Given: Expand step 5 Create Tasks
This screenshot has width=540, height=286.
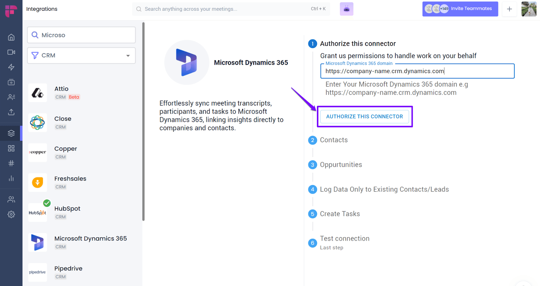Looking at the screenshot, I should (334, 214).
